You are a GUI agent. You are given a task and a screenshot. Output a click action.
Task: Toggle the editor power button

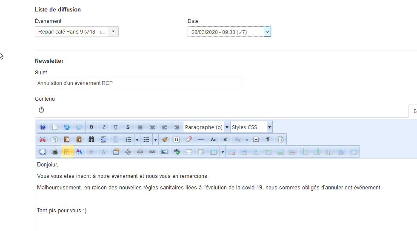[41, 110]
